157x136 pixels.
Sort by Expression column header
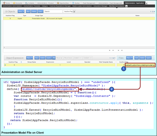pos(50,62)
